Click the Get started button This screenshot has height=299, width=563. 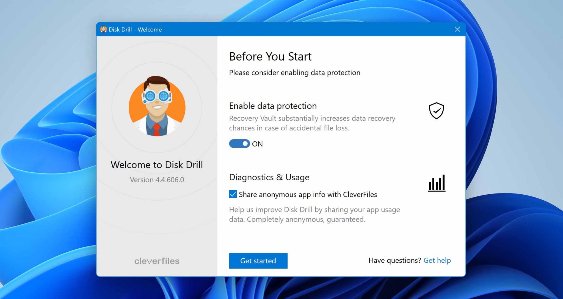coord(258,261)
